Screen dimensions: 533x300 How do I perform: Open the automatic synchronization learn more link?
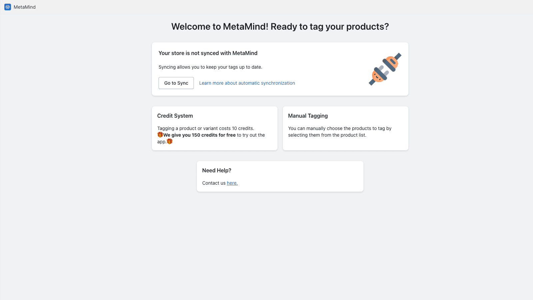247,83
